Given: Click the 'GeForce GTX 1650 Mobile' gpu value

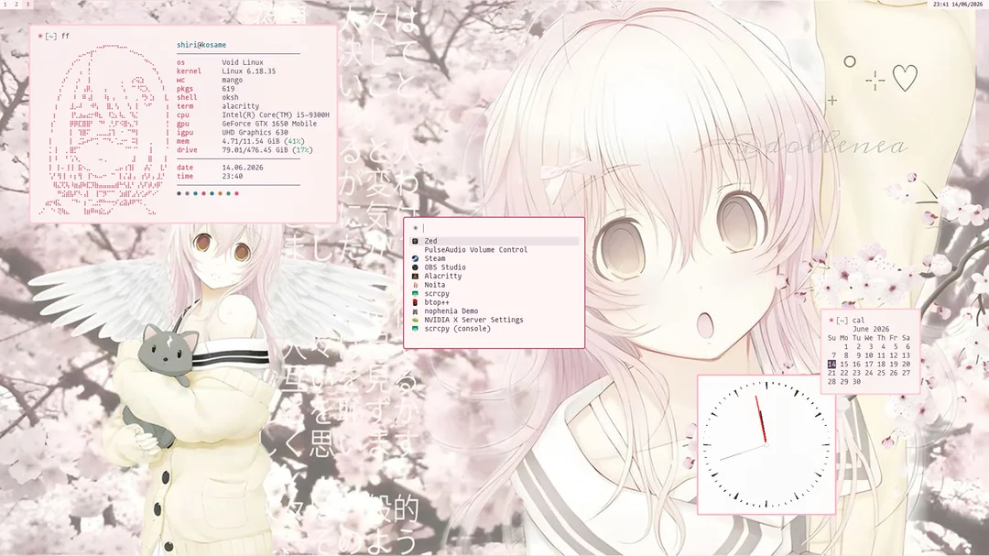Looking at the screenshot, I should click(x=269, y=124).
